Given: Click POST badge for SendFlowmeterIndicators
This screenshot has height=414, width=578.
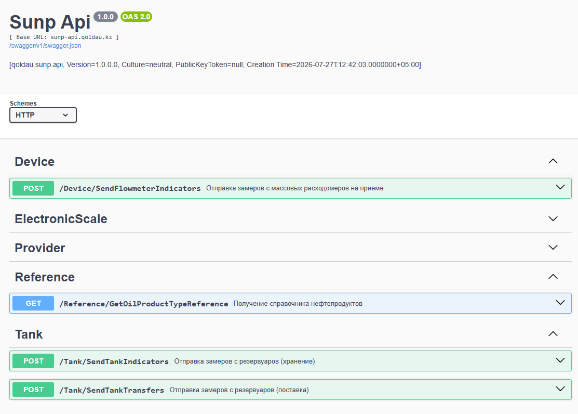Looking at the screenshot, I should click(x=33, y=188).
